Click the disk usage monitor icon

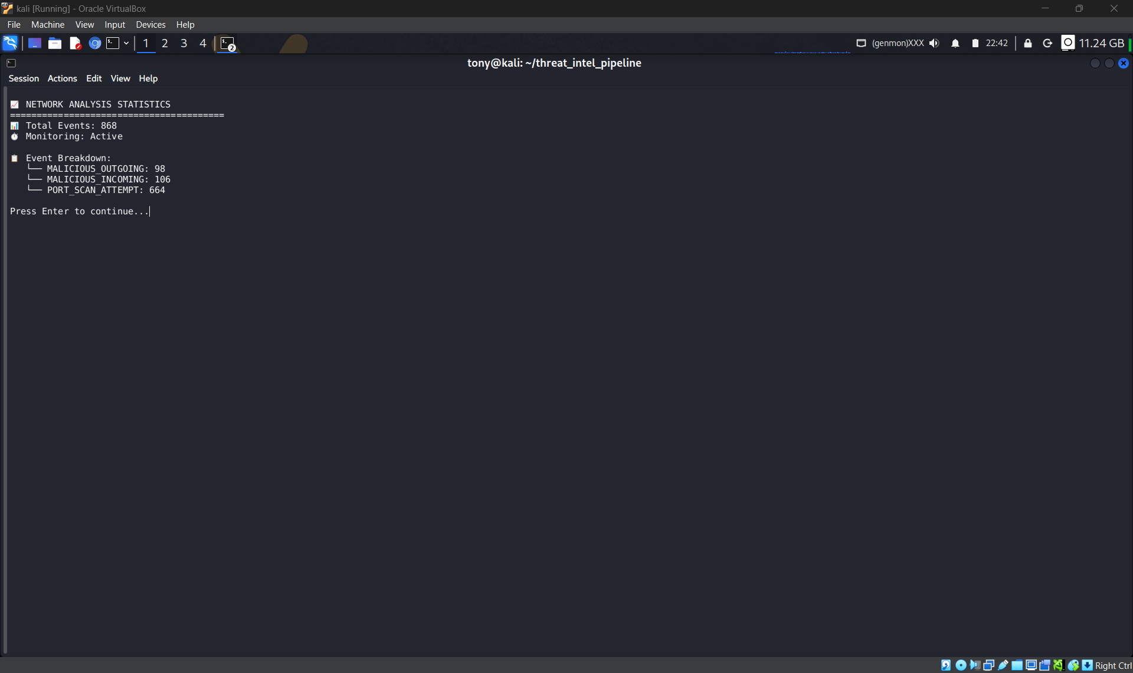[1067, 43]
